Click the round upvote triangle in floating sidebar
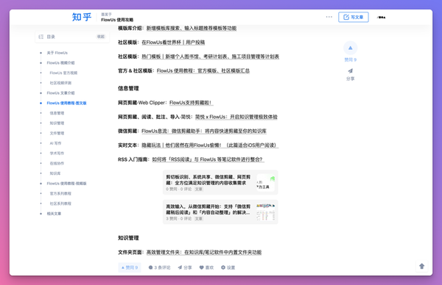442x285 pixels. pos(350,48)
